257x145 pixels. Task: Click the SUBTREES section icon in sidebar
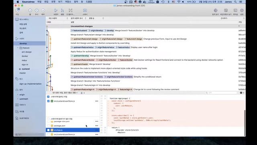pos(17,118)
